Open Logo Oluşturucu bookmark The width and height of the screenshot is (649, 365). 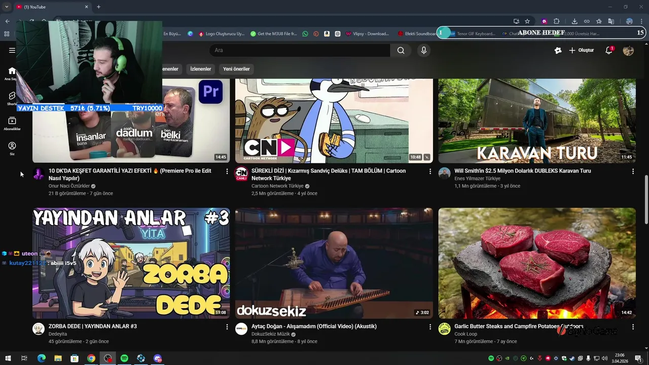tap(222, 34)
